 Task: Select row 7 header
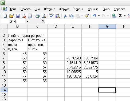point(4,58)
